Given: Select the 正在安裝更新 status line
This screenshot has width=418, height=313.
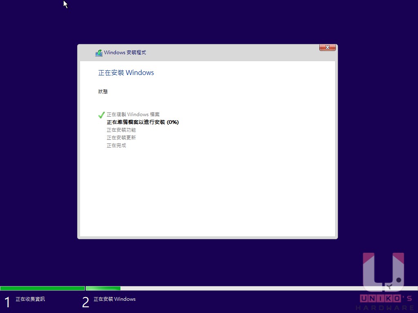Looking at the screenshot, I should (121, 138).
